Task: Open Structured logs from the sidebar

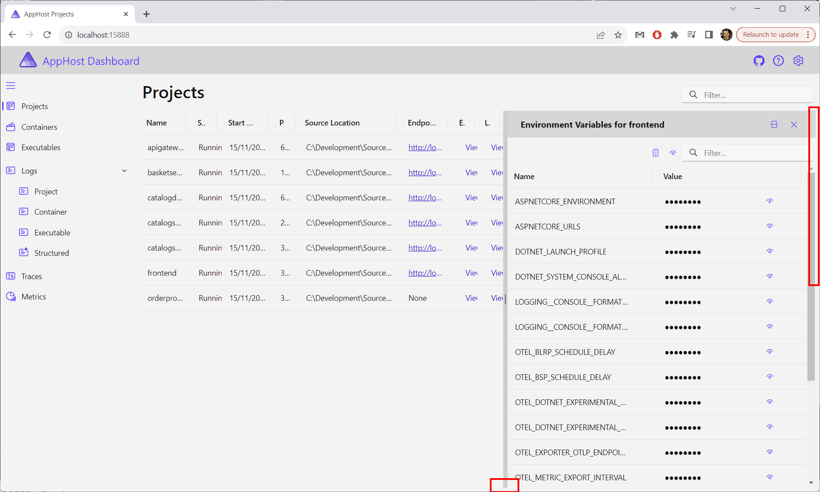Action: point(51,253)
